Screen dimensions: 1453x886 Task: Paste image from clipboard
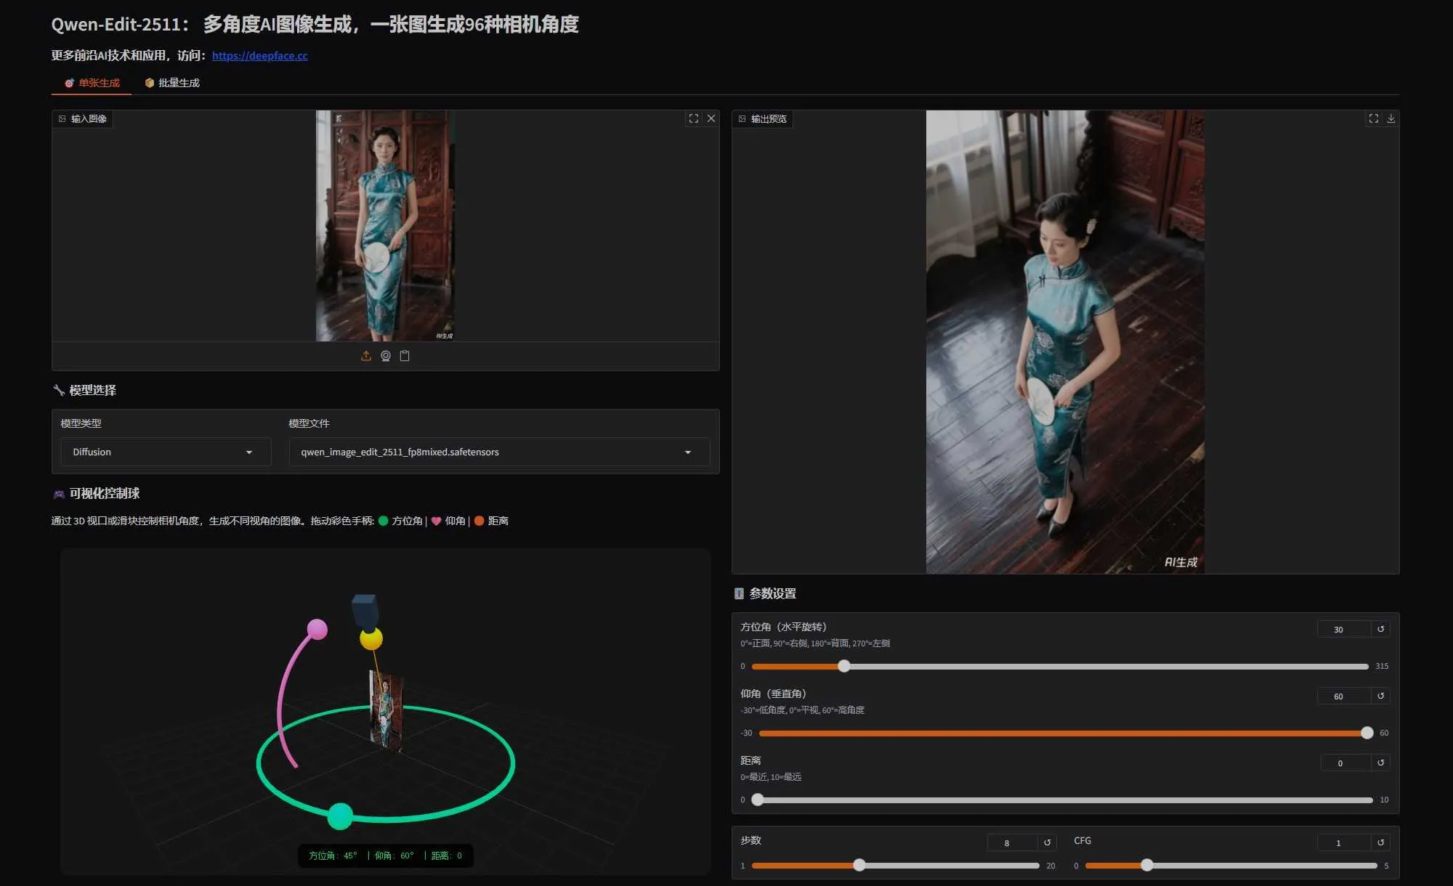(405, 356)
